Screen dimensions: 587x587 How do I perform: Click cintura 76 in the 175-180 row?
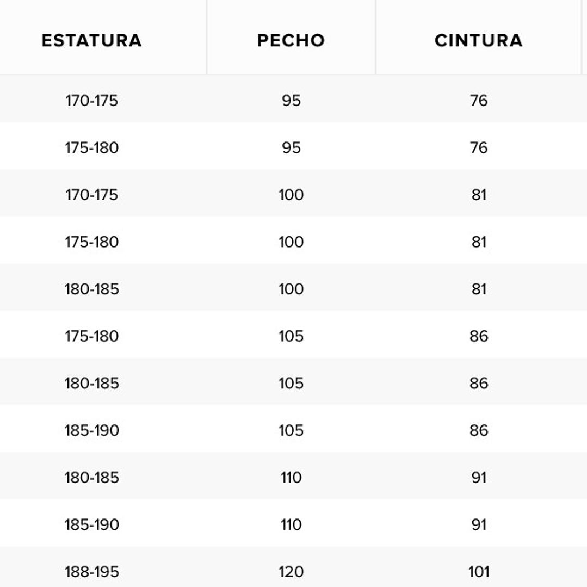[x=478, y=147]
